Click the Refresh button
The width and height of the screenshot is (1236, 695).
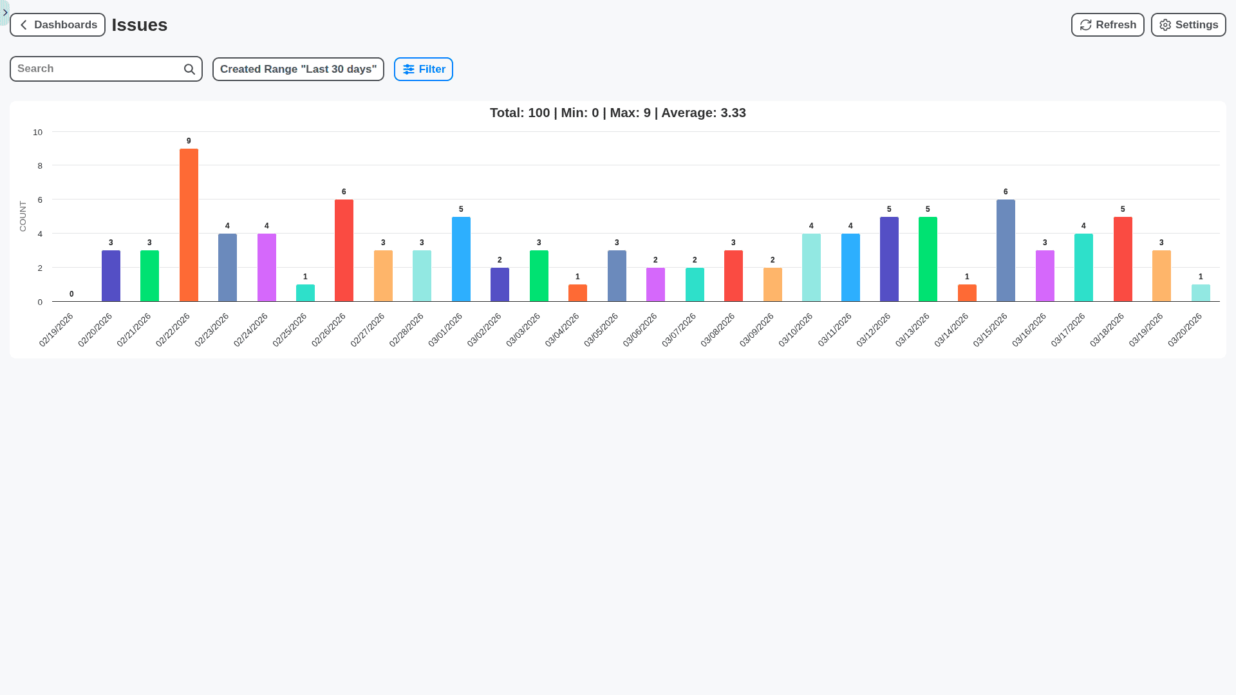click(x=1107, y=24)
